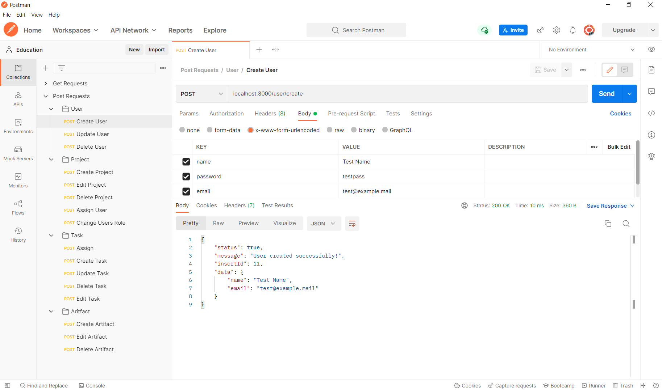Uncheck the email parameter row
Viewport: 662px width, 390px height.
click(186, 191)
